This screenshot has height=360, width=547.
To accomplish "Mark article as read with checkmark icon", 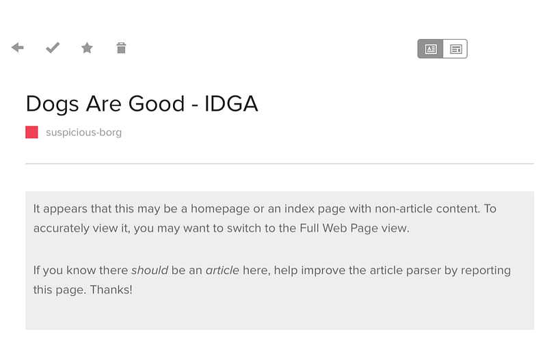I will 53,48.
